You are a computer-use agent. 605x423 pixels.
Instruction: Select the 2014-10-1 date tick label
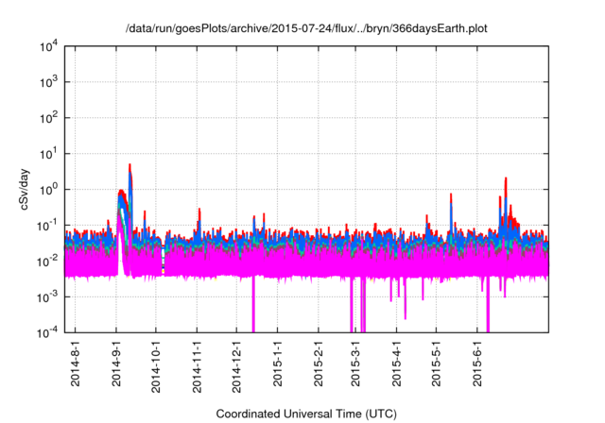156,366
